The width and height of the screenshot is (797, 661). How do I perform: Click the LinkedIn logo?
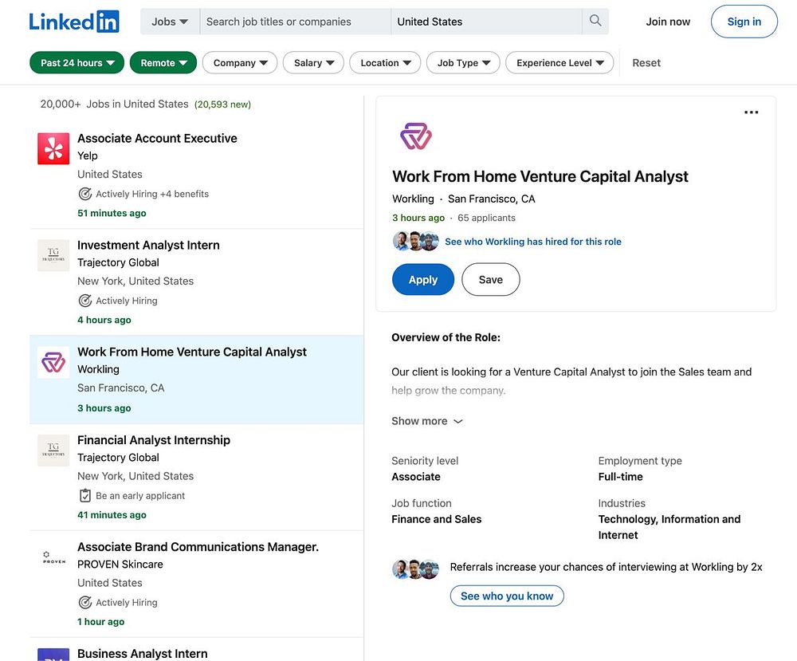point(74,22)
